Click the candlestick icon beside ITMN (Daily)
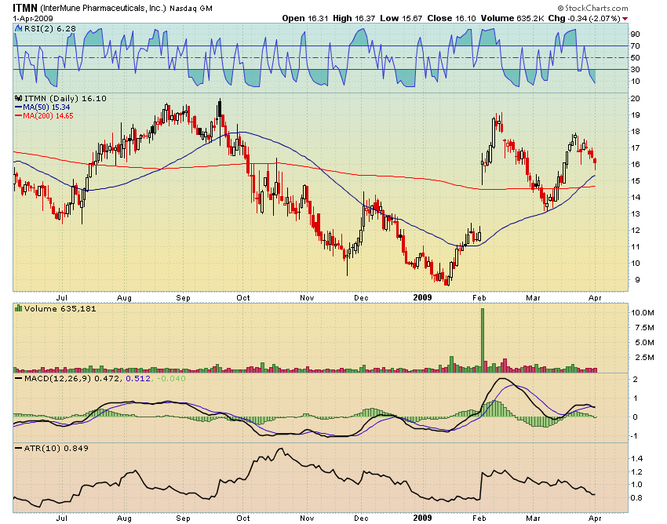Image resolution: width=667 pixels, height=524 pixels. (x=19, y=98)
